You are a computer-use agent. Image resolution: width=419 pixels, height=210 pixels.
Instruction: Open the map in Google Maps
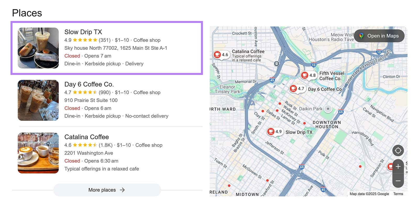pyautogui.click(x=379, y=36)
